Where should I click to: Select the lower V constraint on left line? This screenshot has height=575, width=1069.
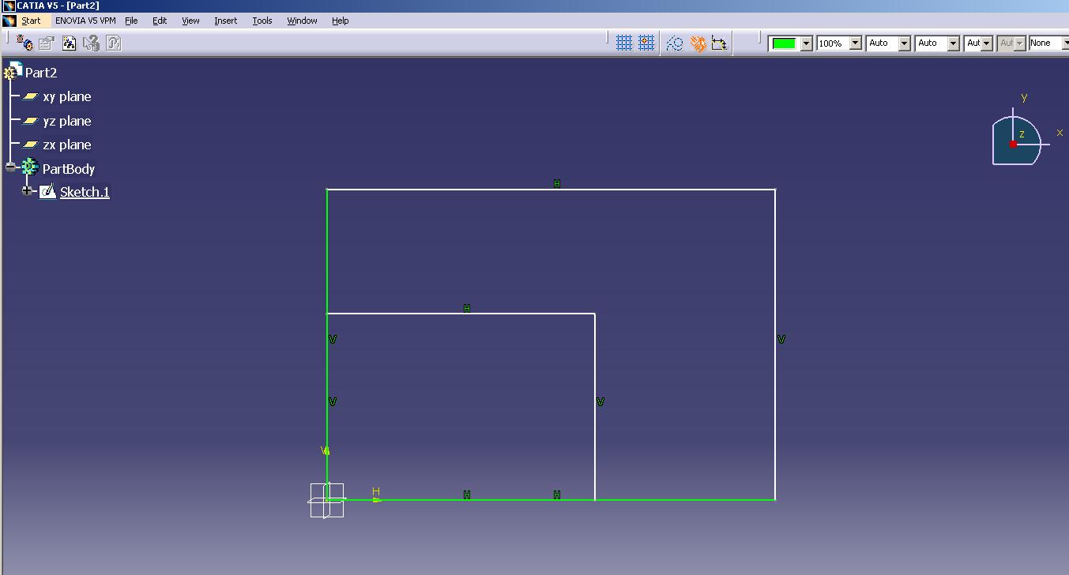(333, 402)
